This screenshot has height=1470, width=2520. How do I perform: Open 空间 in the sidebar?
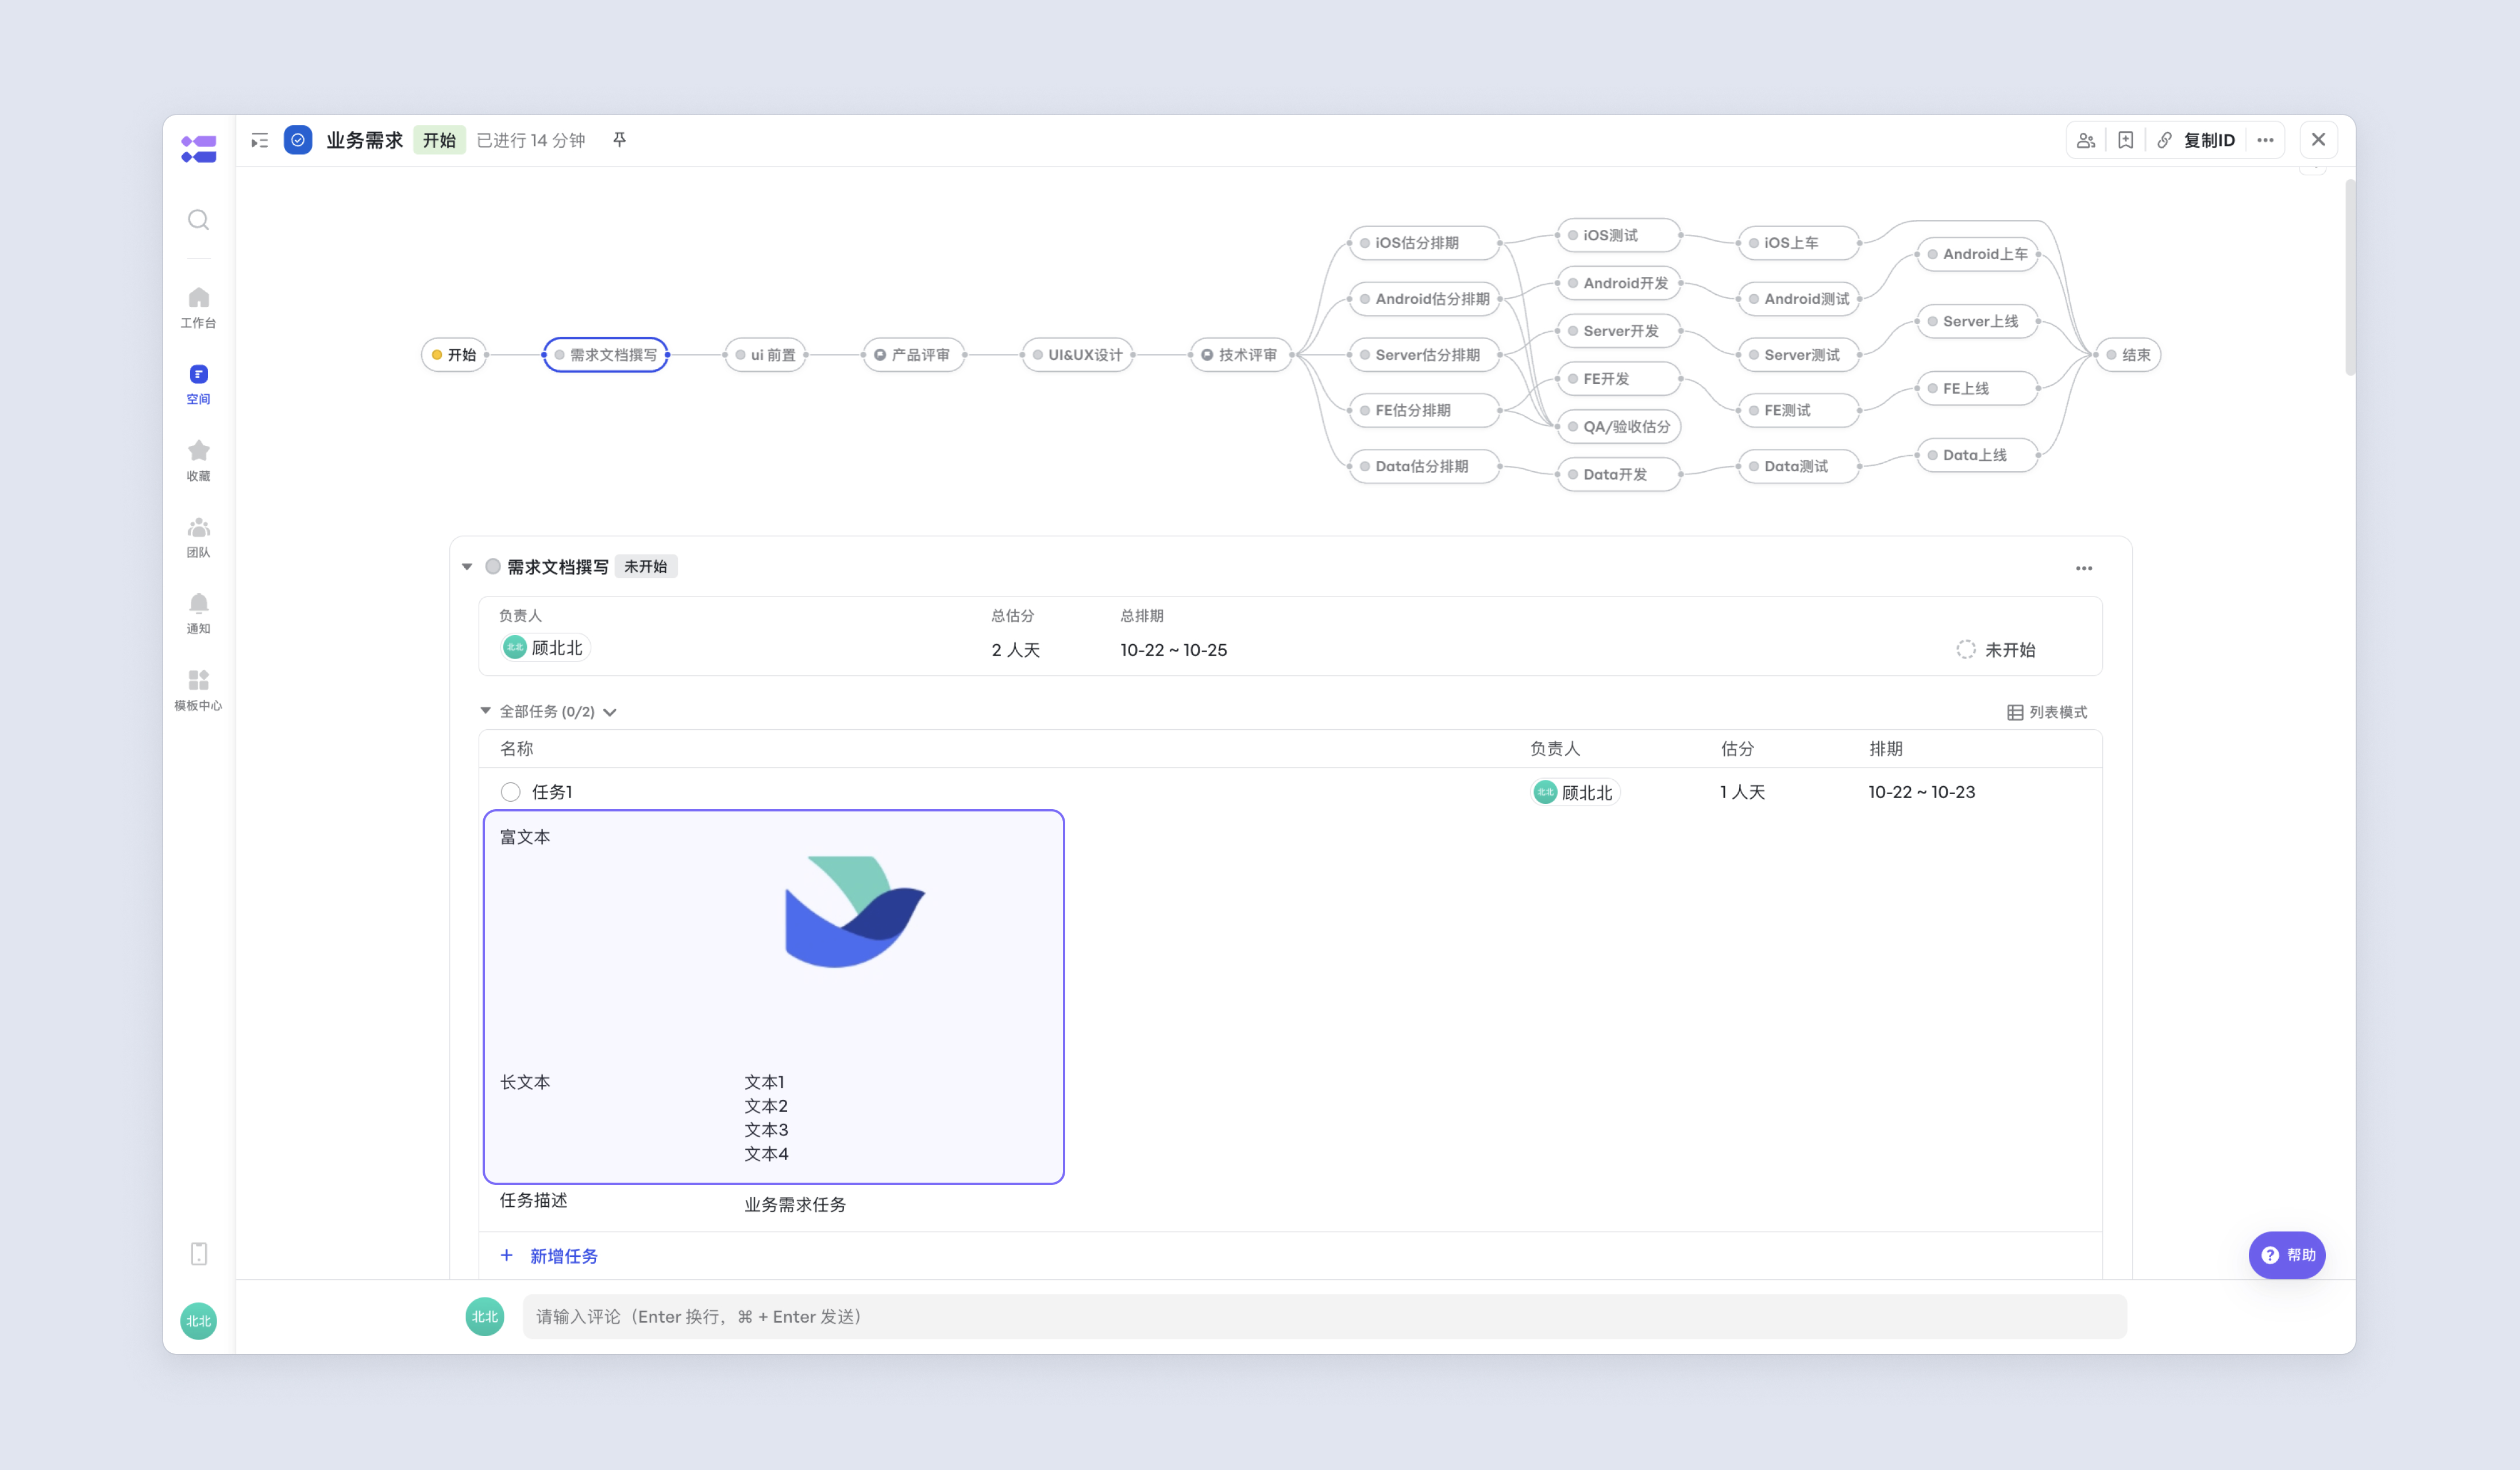[x=198, y=384]
